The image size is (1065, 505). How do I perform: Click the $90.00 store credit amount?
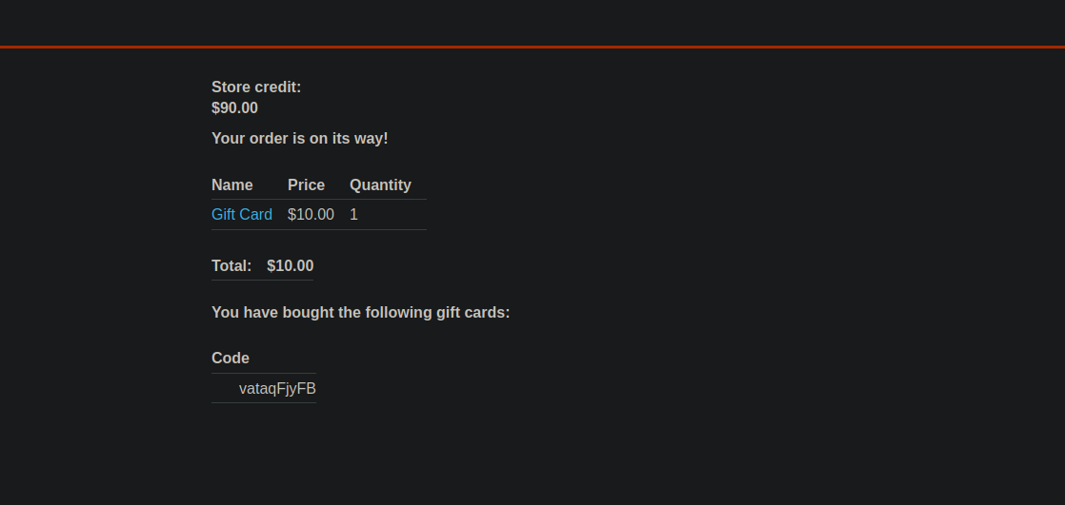coord(234,108)
